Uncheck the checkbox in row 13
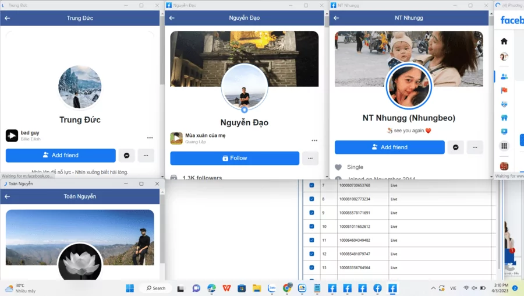This screenshot has width=524, height=296. click(311, 267)
